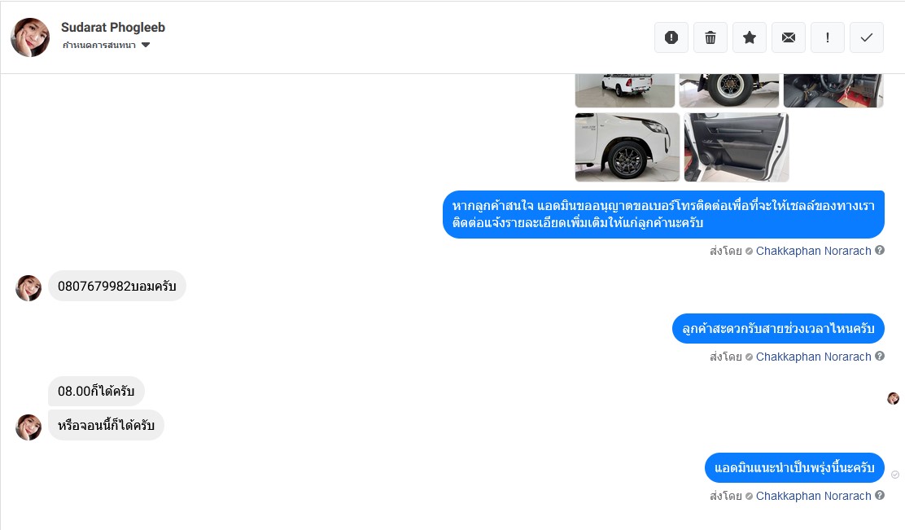Open Sudarat Phogleeb's profile picture in the header
This screenshot has width=905, height=530.
30,37
